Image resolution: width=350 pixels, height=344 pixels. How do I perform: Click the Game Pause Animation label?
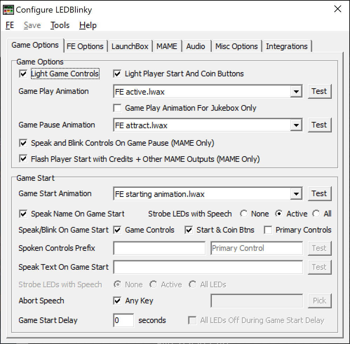click(57, 125)
